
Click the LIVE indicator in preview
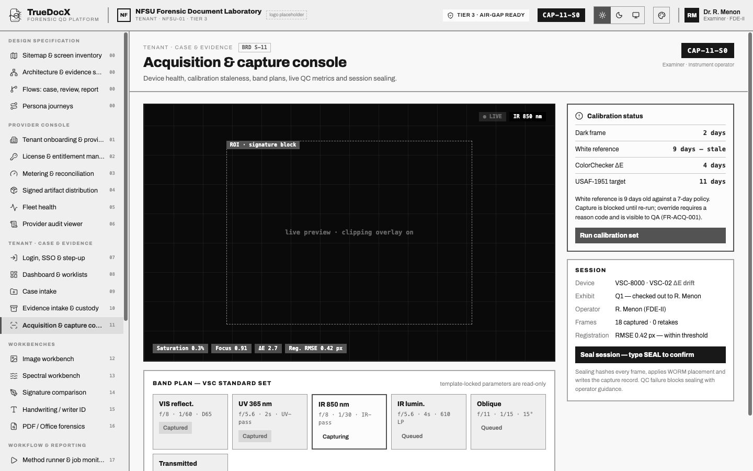click(x=492, y=117)
